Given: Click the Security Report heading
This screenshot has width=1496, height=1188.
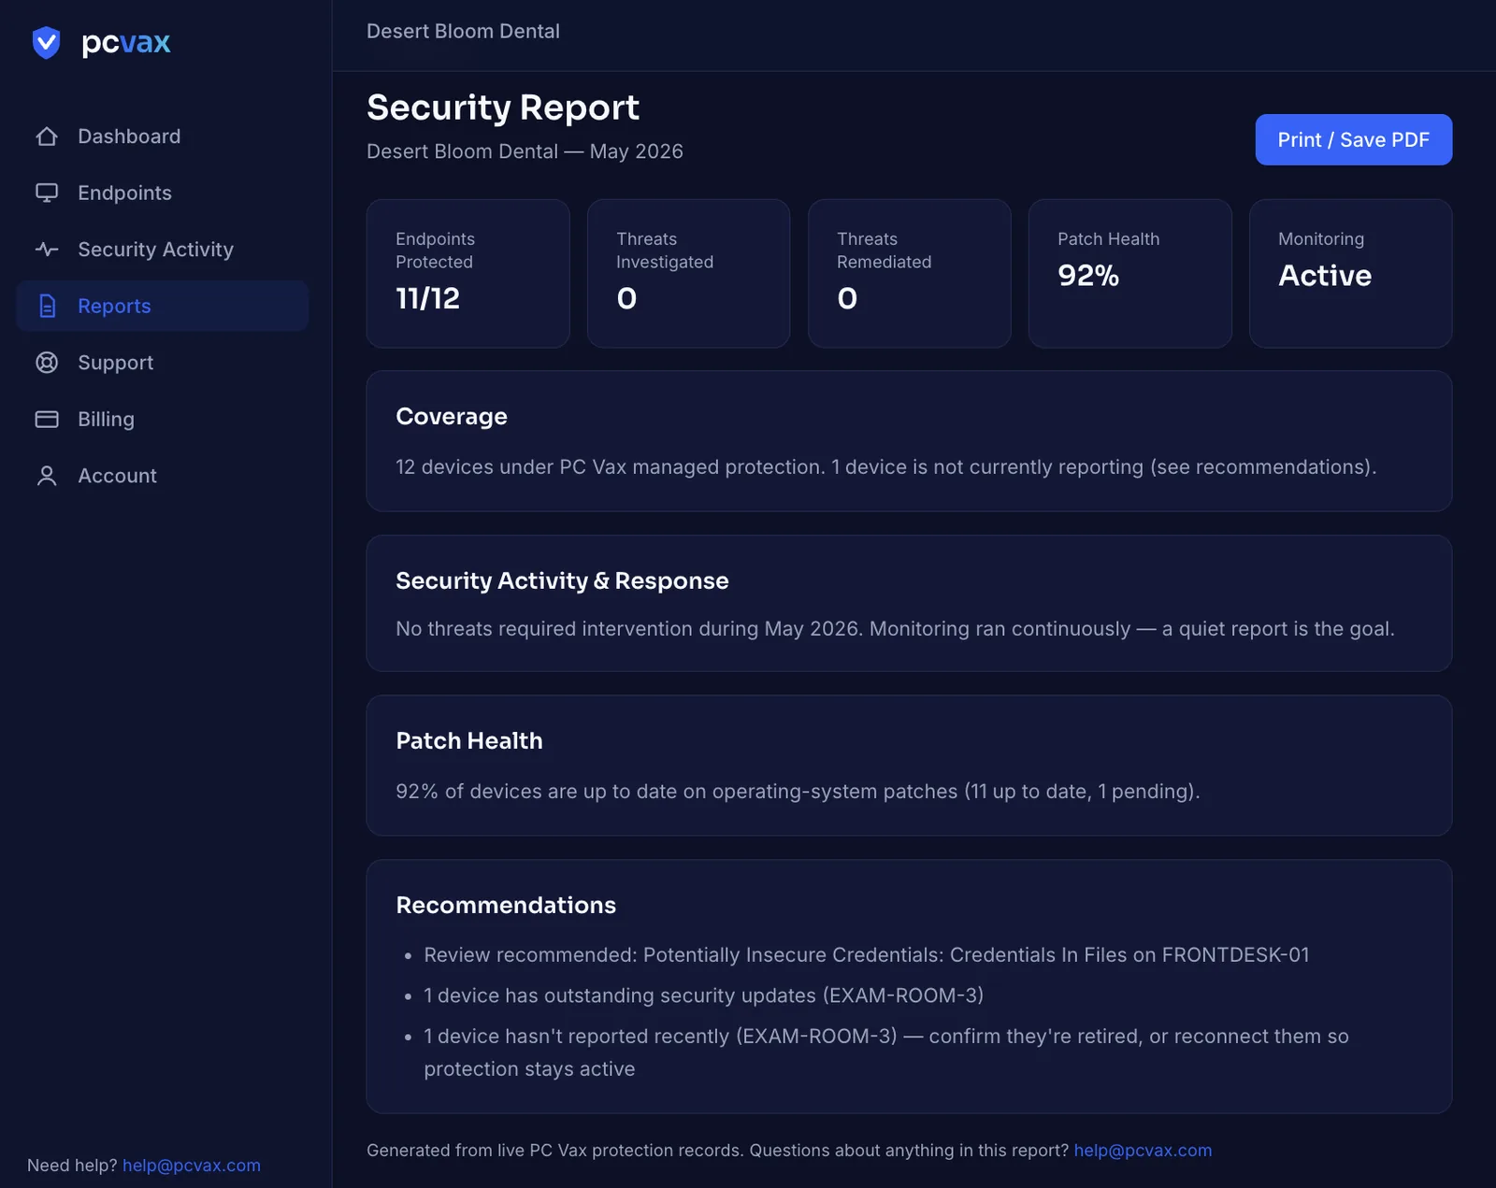Looking at the screenshot, I should [503, 107].
